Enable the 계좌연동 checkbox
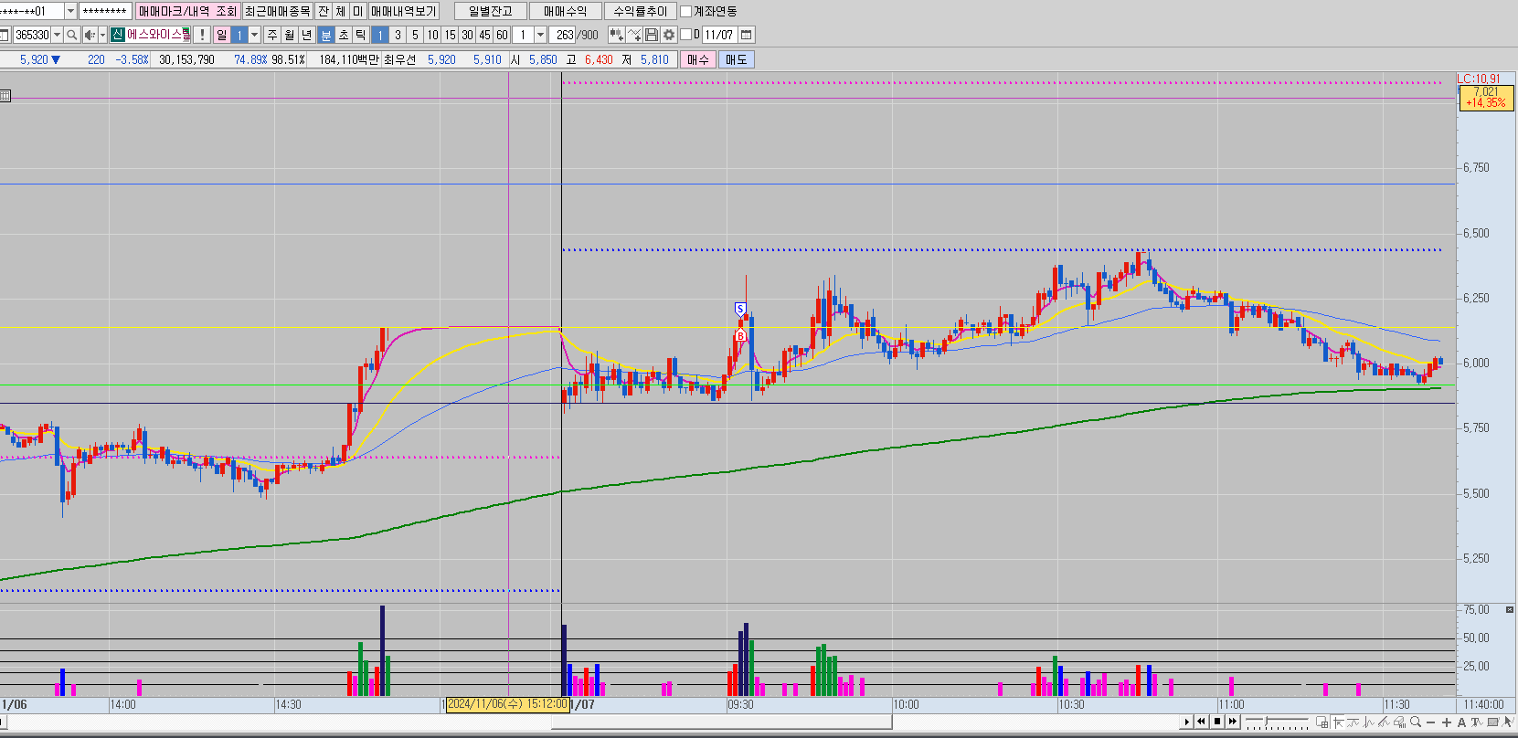Image resolution: width=1518 pixels, height=738 pixels. coord(686,12)
